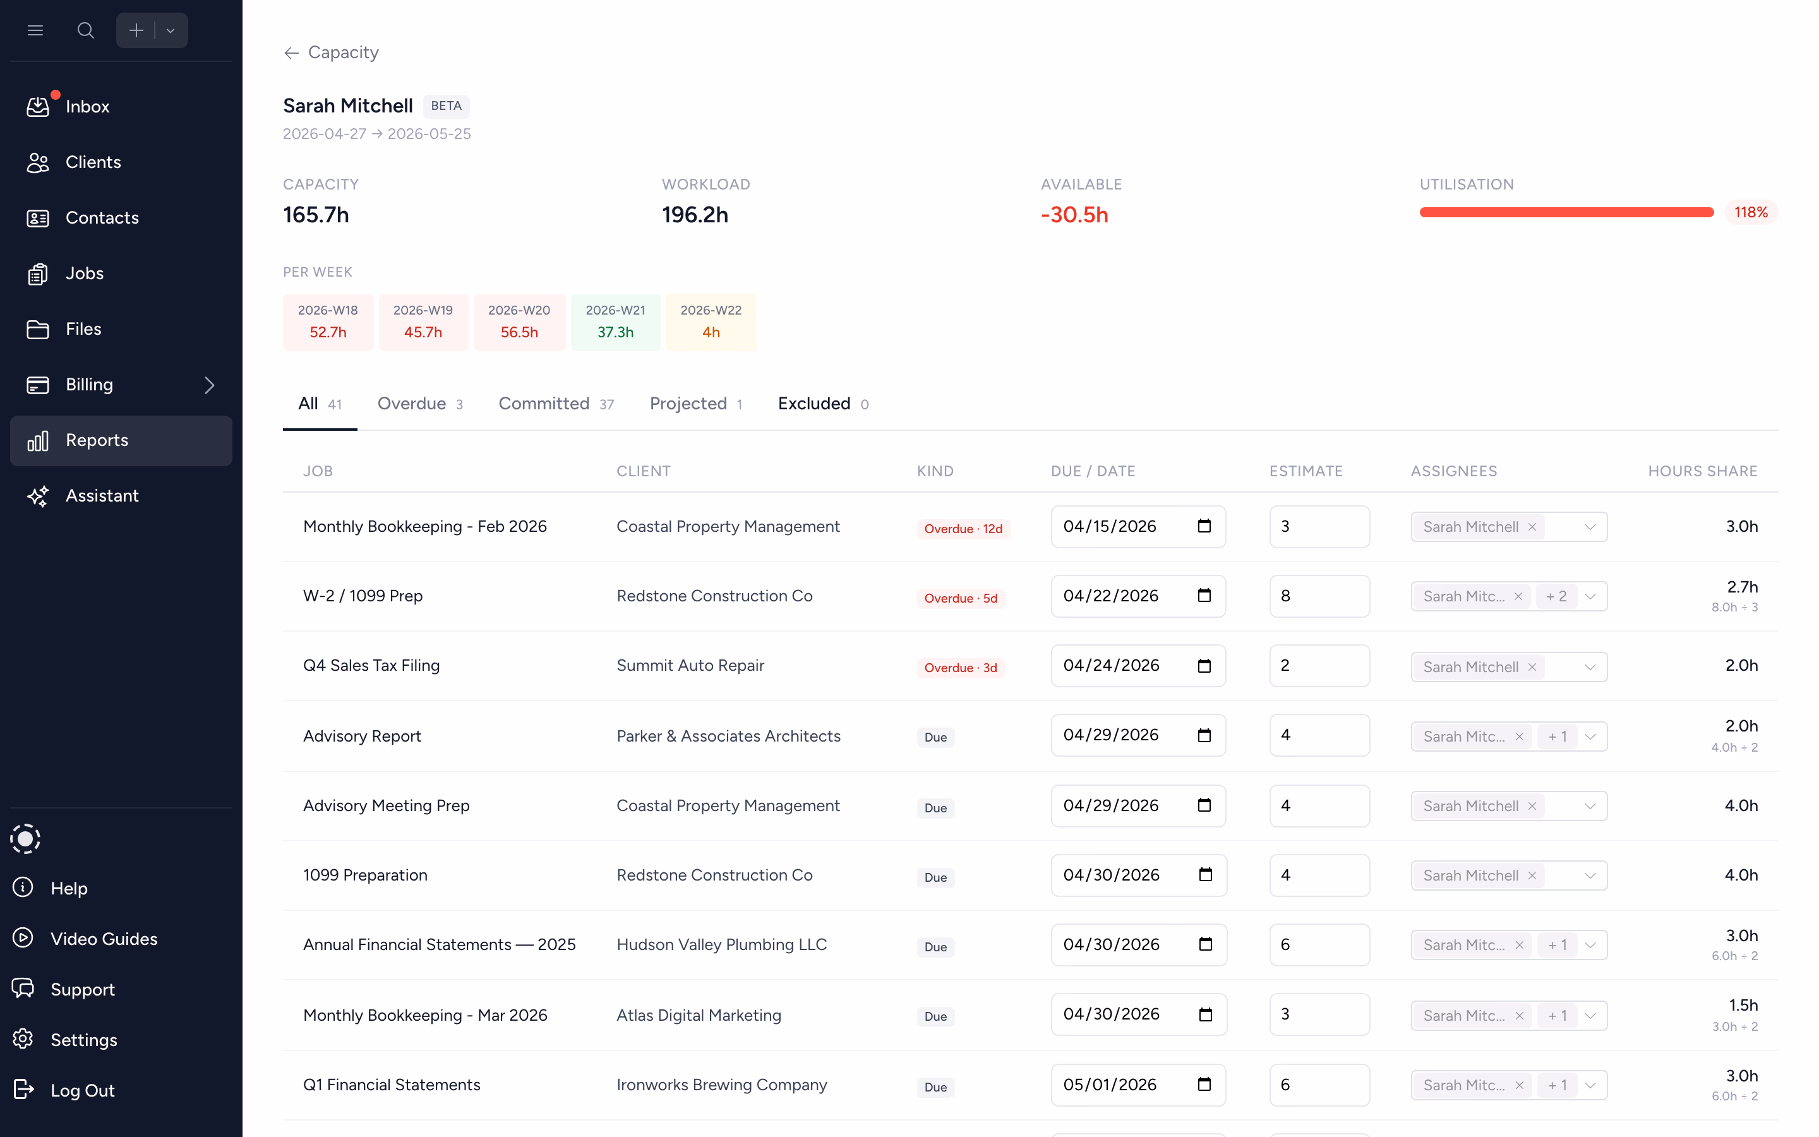
Task: Click the Video Guides play icon
Action: tap(23, 938)
